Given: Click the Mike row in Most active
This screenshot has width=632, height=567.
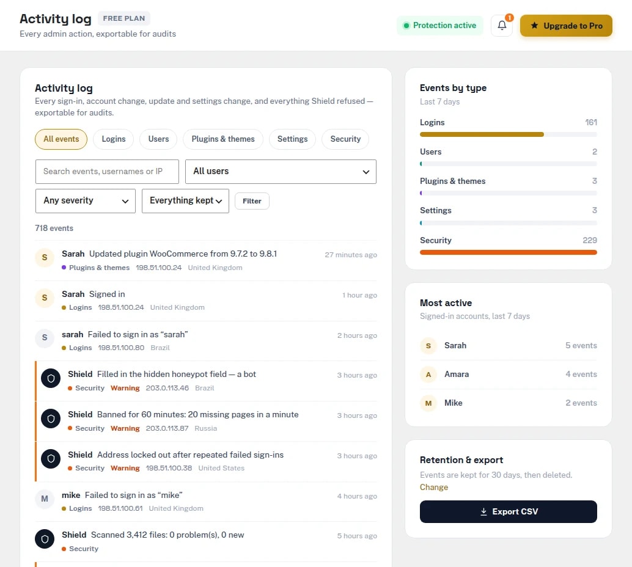Looking at the screenshot, I should [x=509, y=403].
